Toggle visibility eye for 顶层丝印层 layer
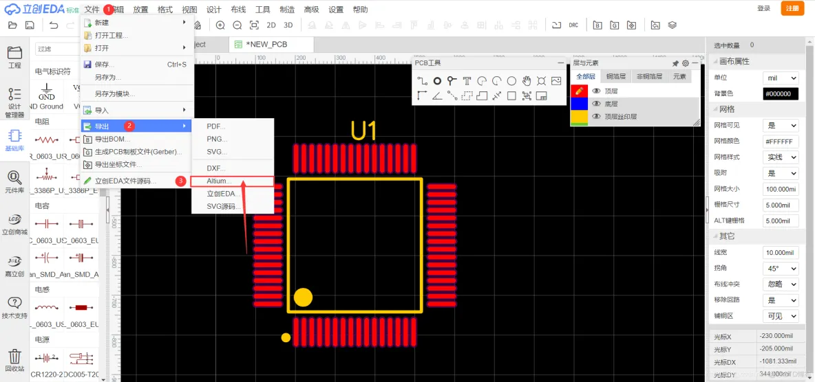 click(596, 117)
